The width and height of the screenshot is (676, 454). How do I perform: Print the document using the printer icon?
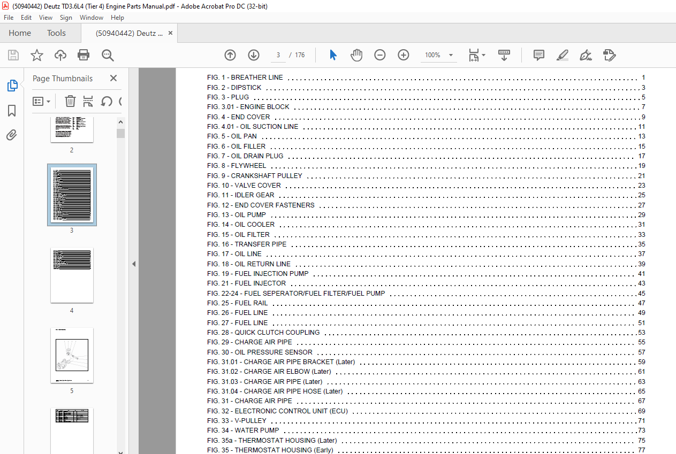click(83, 55)
